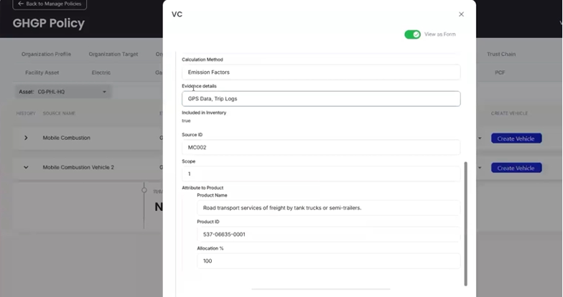Open the Trust Chain tab

[x=501, y=55]
